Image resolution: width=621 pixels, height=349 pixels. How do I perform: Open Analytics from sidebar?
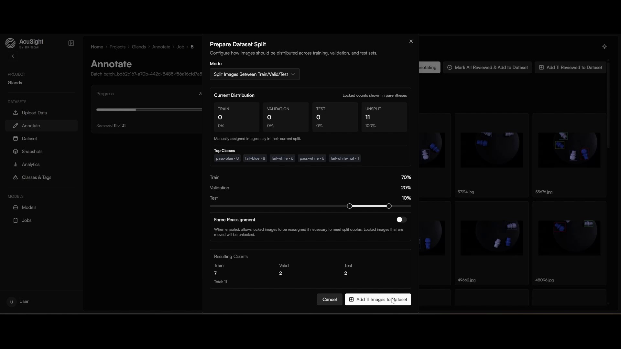pos(41,164)
